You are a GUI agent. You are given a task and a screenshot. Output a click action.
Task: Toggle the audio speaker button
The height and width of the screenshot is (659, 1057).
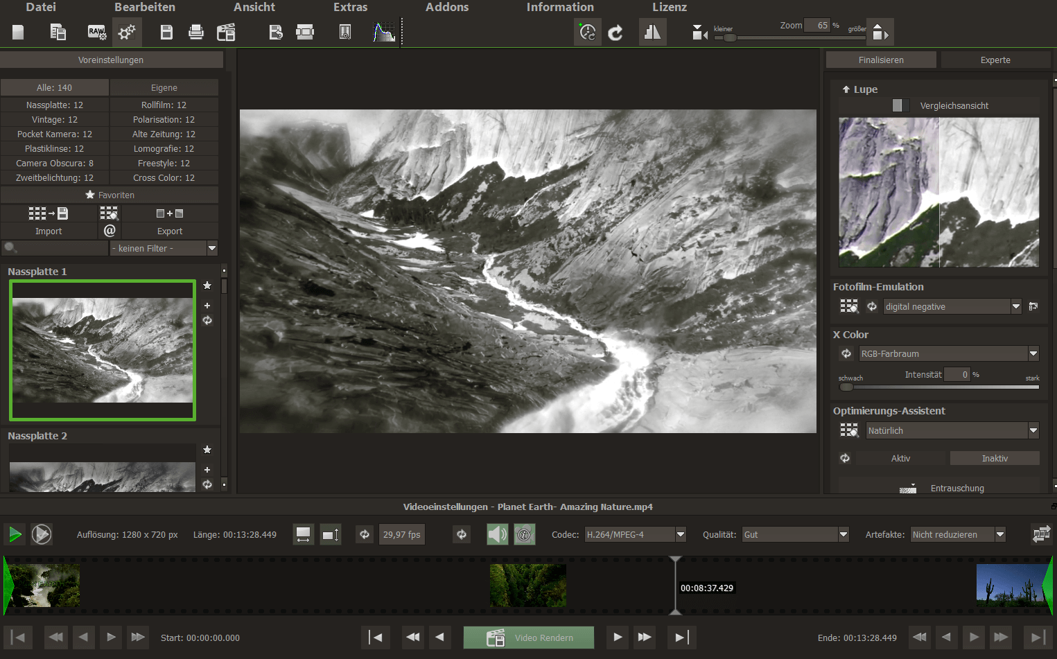click(497, 534)
